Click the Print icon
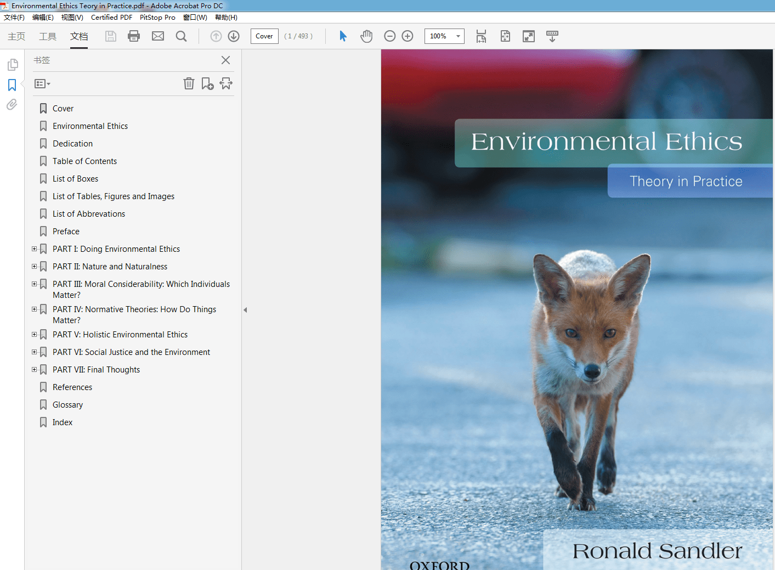The width and height of the screenshot is (775, 570). click(133, 36)
